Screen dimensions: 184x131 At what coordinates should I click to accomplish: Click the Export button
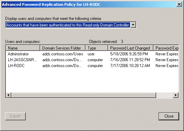click(x=15, y=116)
